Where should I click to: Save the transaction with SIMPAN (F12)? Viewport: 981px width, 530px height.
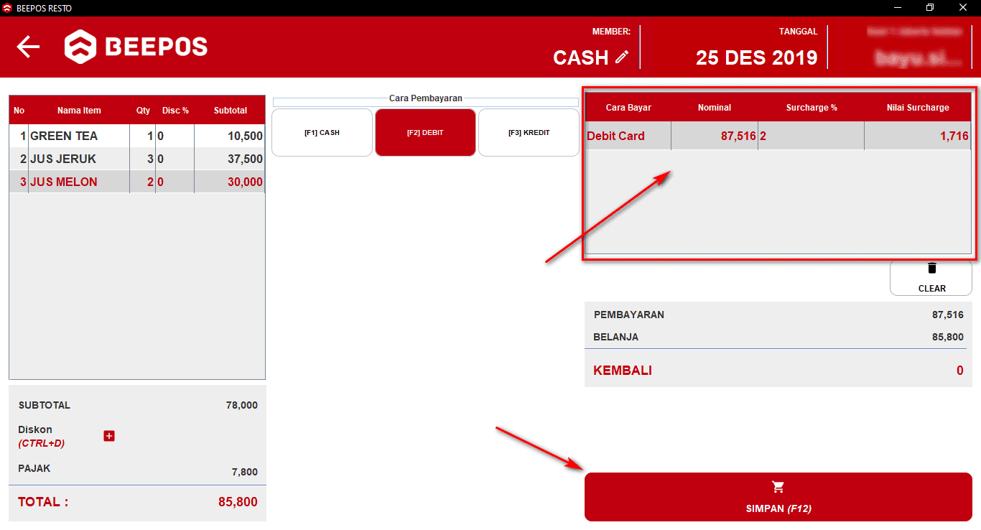(778, 497)
